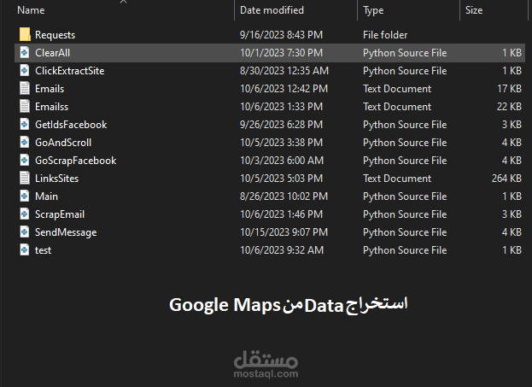Screen dimensions: 532x387
Task: Click the ClearAll Python file icon
Action: pos(25,53)
